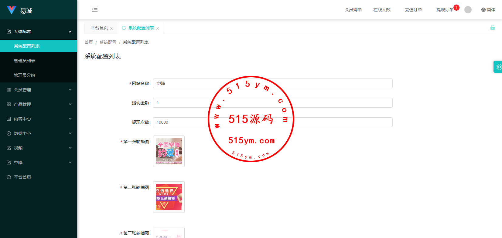Open the floating settings gear panel
This screenshot has height=238, width=502.
498,67
